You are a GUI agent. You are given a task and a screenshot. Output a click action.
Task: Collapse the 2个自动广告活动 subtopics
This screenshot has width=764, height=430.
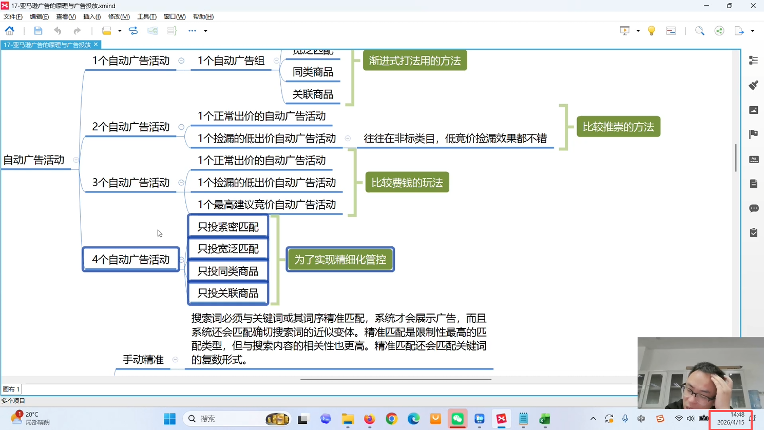(181, 127)
